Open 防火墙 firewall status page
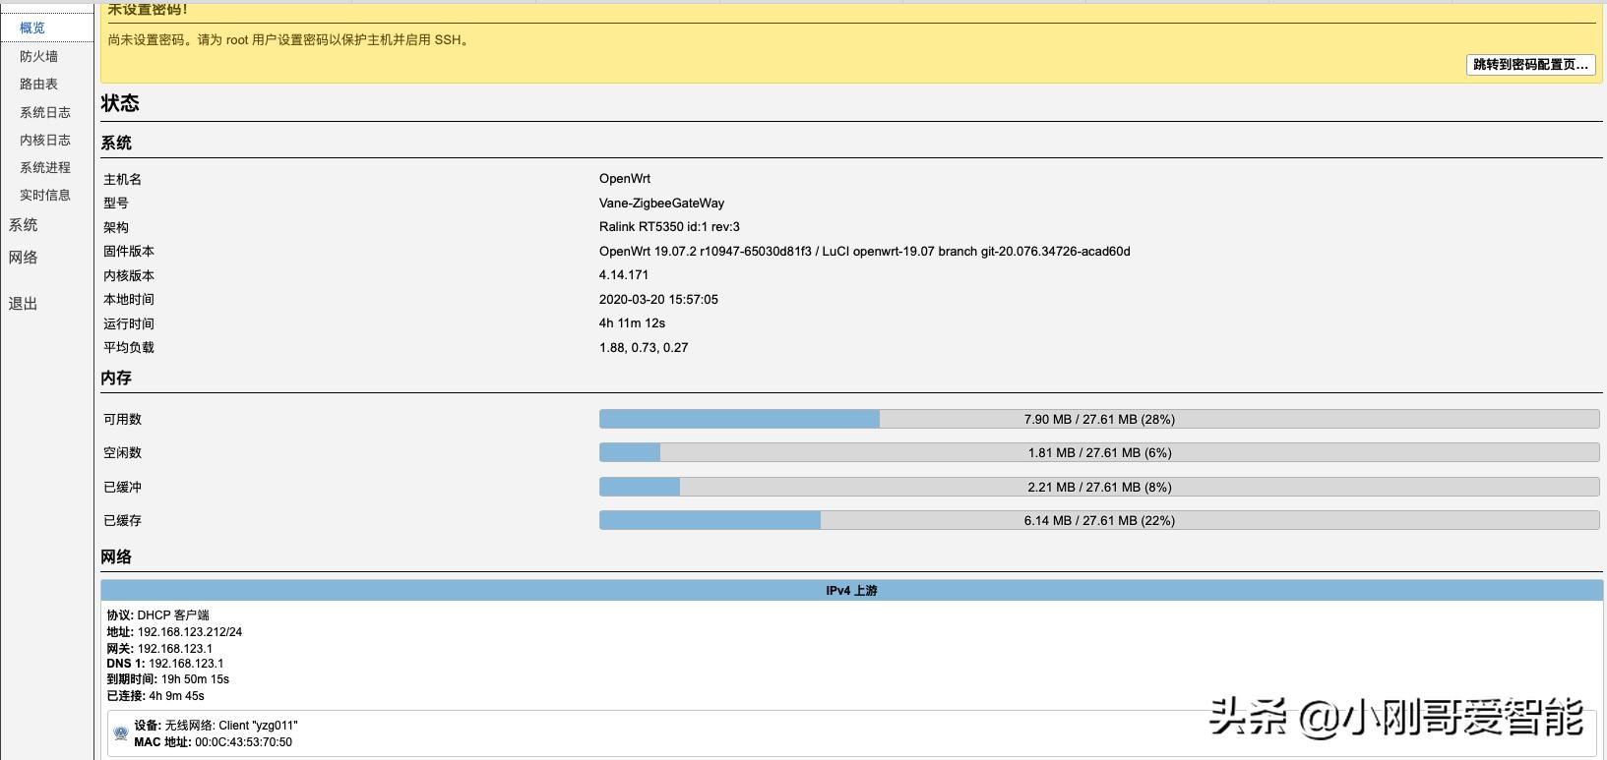 click(38, 56)
